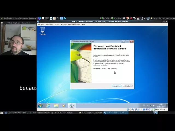Open the Windows 7 Start orb

tap(40, 106)
